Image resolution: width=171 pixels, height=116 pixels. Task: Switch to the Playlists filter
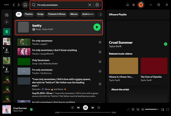tap(29, 14)
